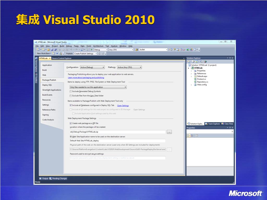Viewport: 267px width, 200px height.
Task: Expand the References node in Solution Explorer
Action: click(x=191, y=74)
